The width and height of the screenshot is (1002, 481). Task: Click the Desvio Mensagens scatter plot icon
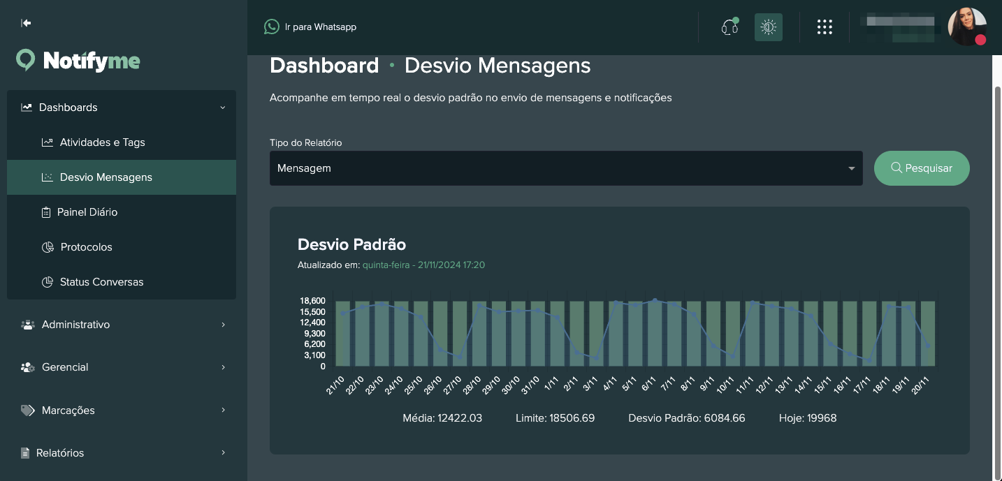coord(46,177)
